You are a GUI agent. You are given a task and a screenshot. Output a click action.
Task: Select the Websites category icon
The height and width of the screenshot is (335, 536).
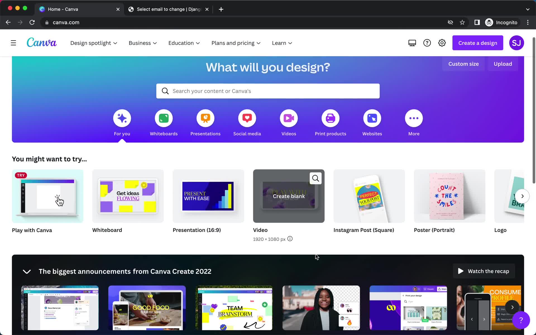(372, 118)
